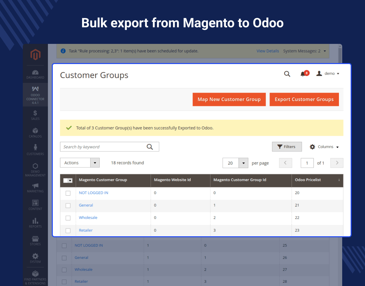This screenshot has height=286, width=365.
Task: Click the current page number field
Action: click(307, 163)
